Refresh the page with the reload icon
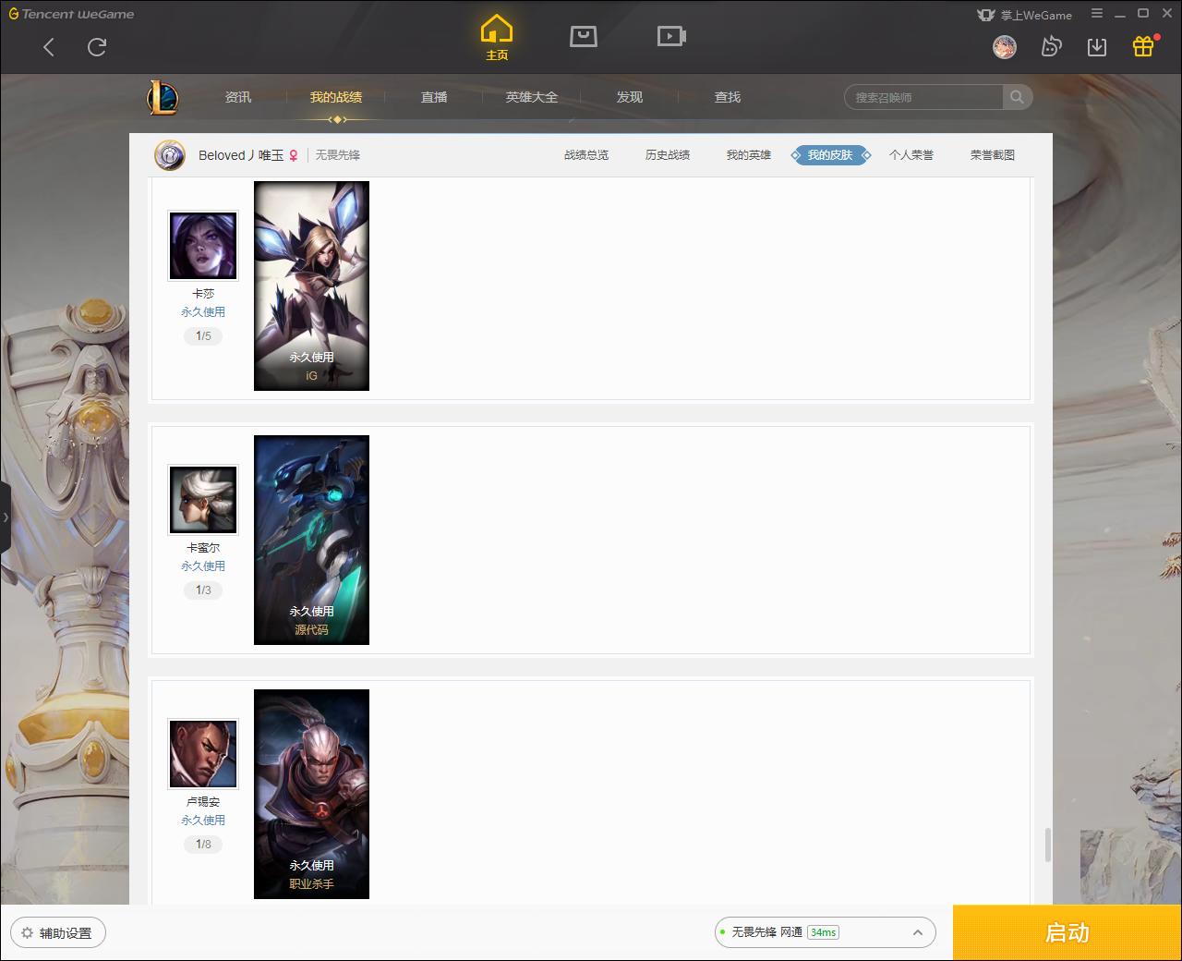Image resolution: width=1182 pixels, height=961 pixels. coord(97,47)
